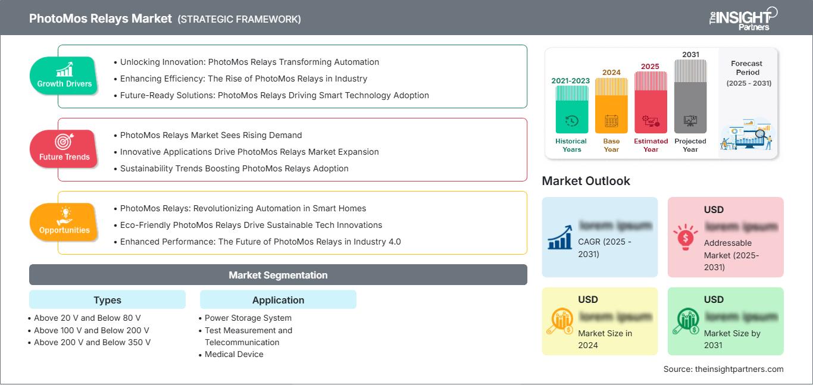Click 'Test Measurement and Telecommunication' item
813x385 pixels.
pyautogui.click(x=249, y=336)
